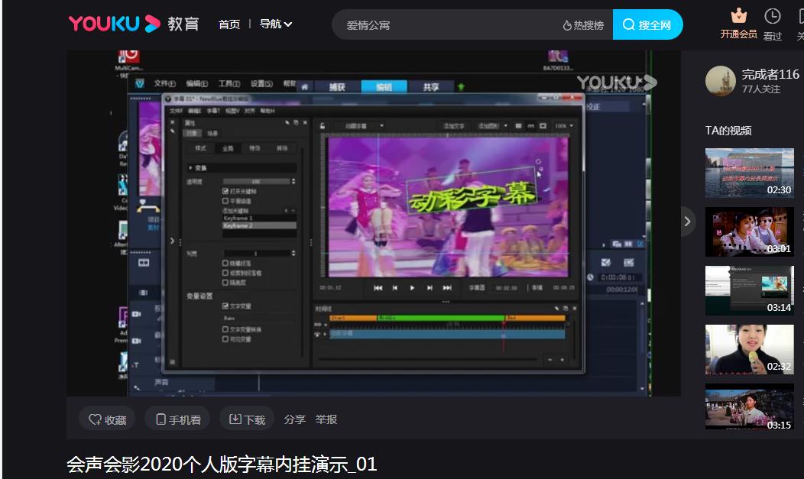Screen dimensions: 804x479
Task: Click the timeline zoom-in plus button
Action: point(562,360)
